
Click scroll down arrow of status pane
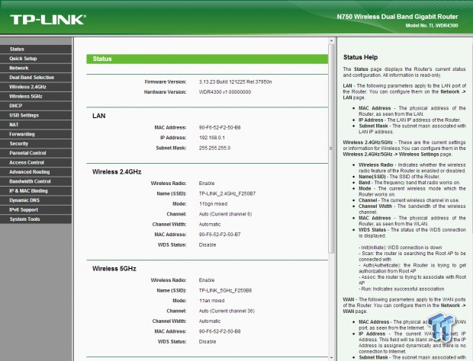click(x=331, y=358)
